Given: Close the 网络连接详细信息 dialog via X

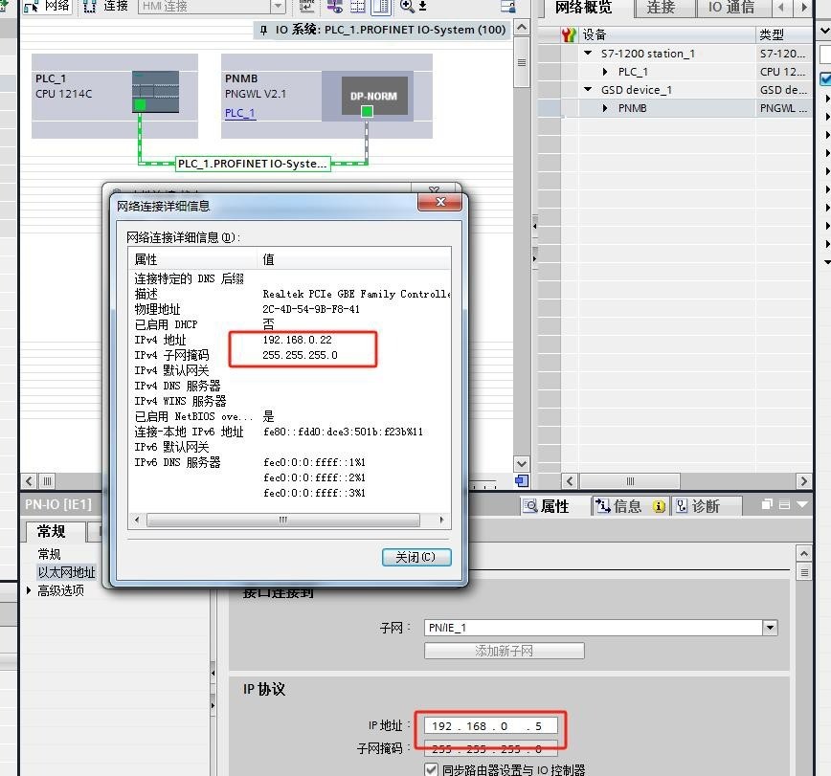Looking at the screenshot, I should (x=439, y=202).
